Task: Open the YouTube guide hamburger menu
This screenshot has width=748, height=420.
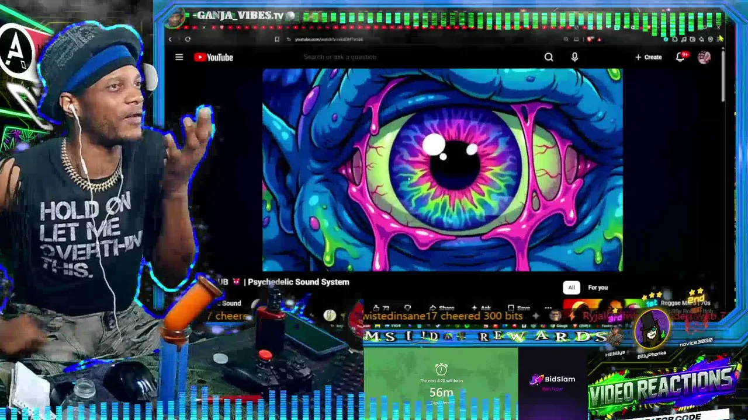Action: [179, 57]
